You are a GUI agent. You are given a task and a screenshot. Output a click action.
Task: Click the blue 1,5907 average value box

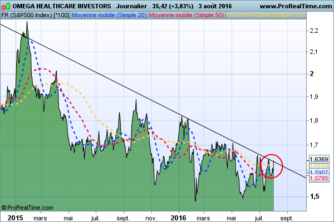(x=318, y=172)
